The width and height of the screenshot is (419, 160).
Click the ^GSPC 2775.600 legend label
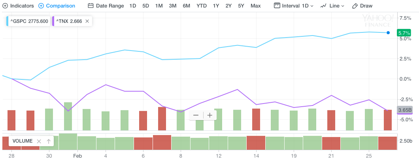(x=30, y=21)
